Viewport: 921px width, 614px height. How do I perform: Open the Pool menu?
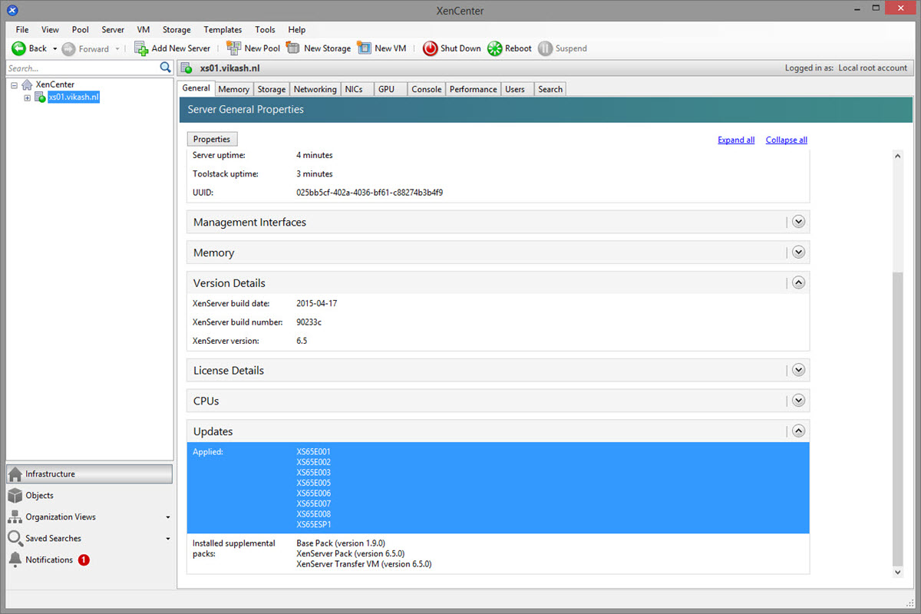pyautogui.click(x=81, y=30)
